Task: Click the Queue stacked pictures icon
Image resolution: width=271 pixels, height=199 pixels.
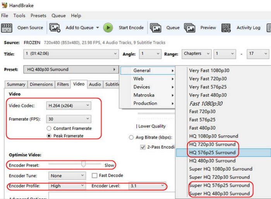Action: [x=156, y=28]
